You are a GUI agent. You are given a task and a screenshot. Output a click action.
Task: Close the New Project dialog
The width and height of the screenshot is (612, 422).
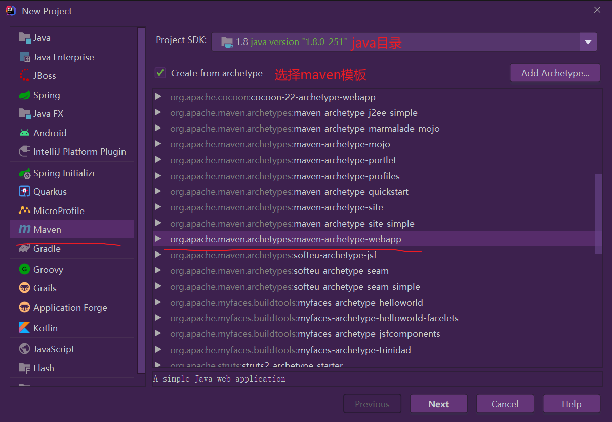tap(597, 10)
